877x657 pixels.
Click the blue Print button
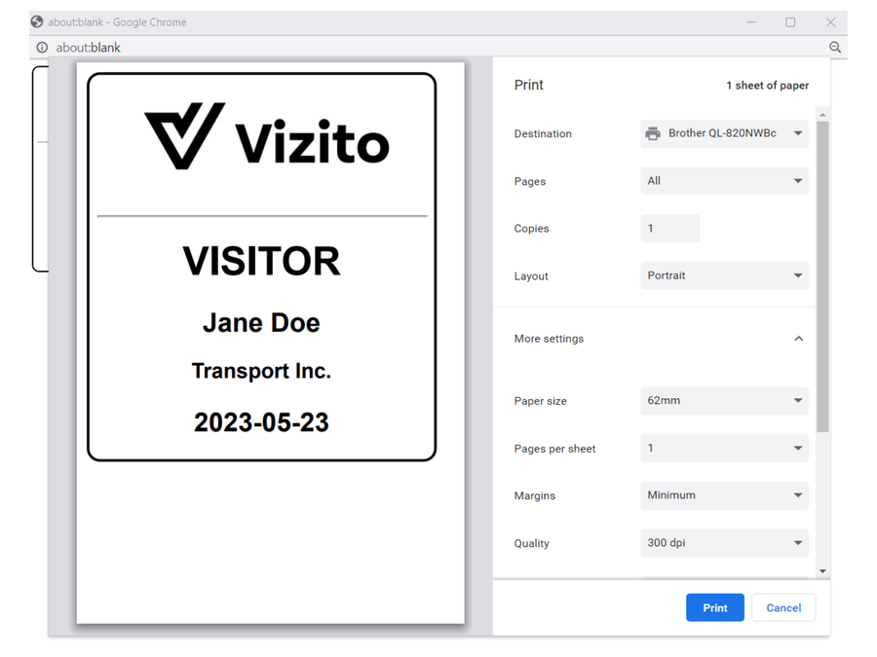(x=714, y=607)
